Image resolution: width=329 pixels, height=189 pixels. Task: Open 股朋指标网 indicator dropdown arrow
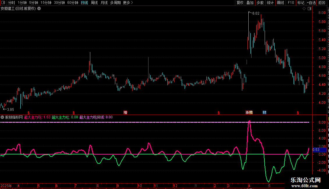[x=2, y=117]
